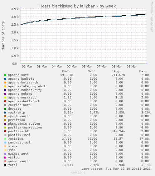Click the apache-botsearch orange color swatch

(5, 83)
